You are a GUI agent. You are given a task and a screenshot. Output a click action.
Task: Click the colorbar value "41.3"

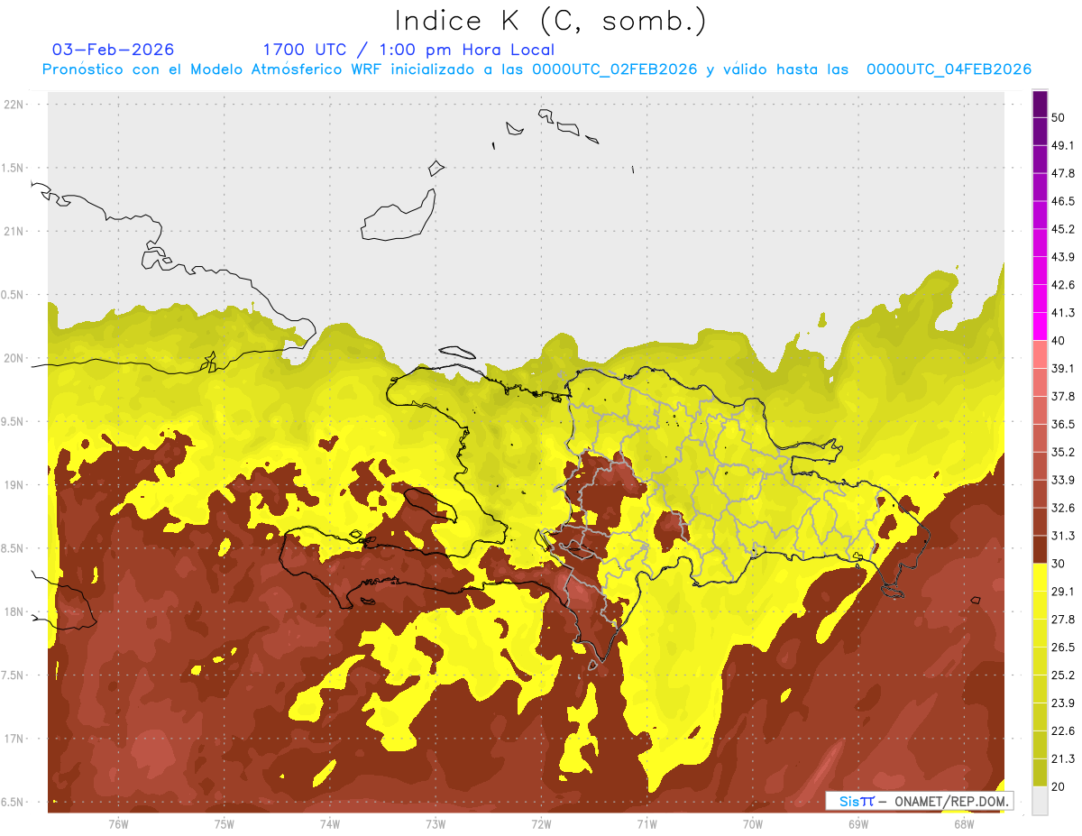click(x=1062, y=313)
